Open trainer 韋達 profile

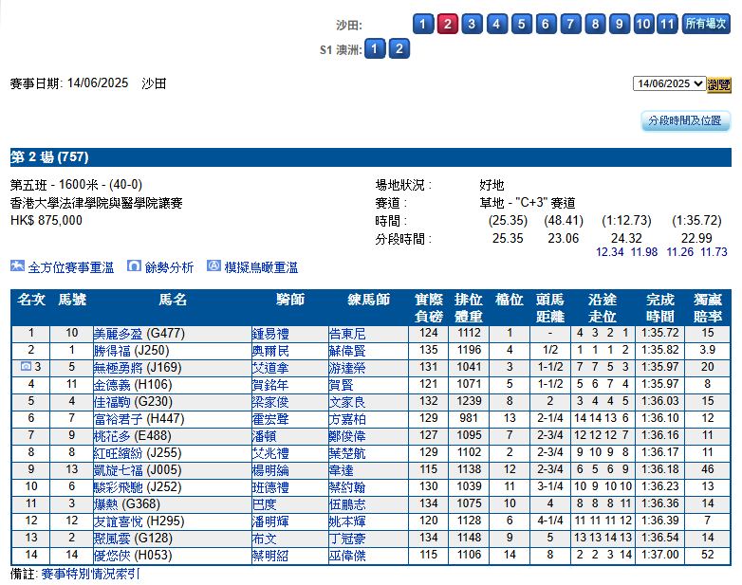pos(342,470)
